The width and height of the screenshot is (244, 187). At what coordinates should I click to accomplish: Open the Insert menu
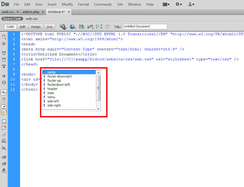pos(52,4)
